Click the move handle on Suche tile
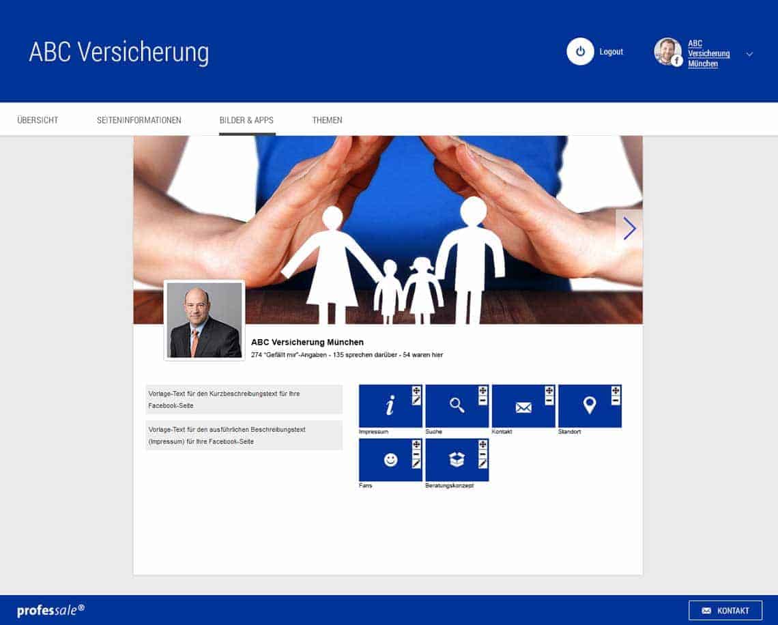 tap(482, 390)
